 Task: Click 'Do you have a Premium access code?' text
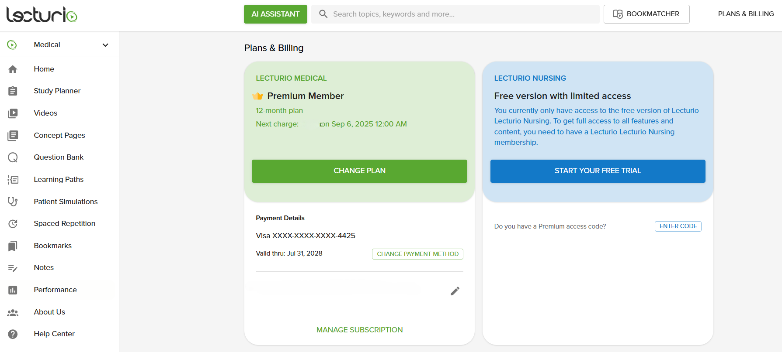550,226
